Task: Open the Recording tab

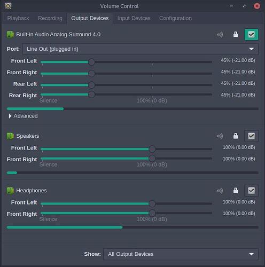Action: coord(50,18)
